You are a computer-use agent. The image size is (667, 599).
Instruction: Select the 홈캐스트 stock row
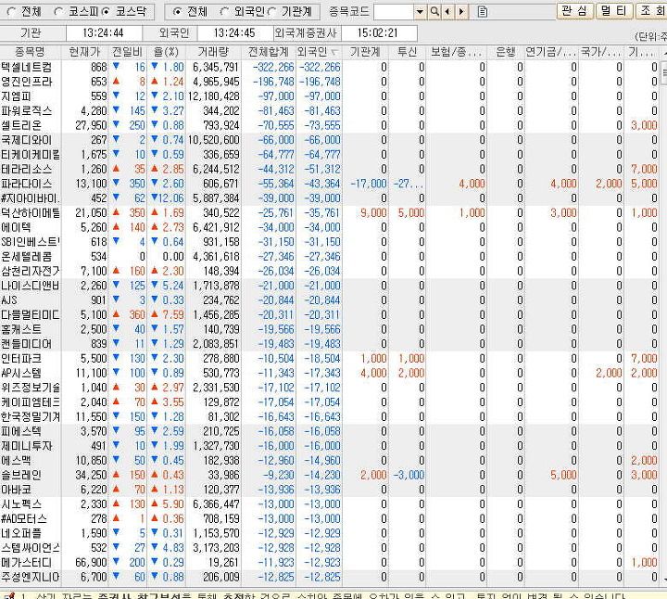pos(329,329)
